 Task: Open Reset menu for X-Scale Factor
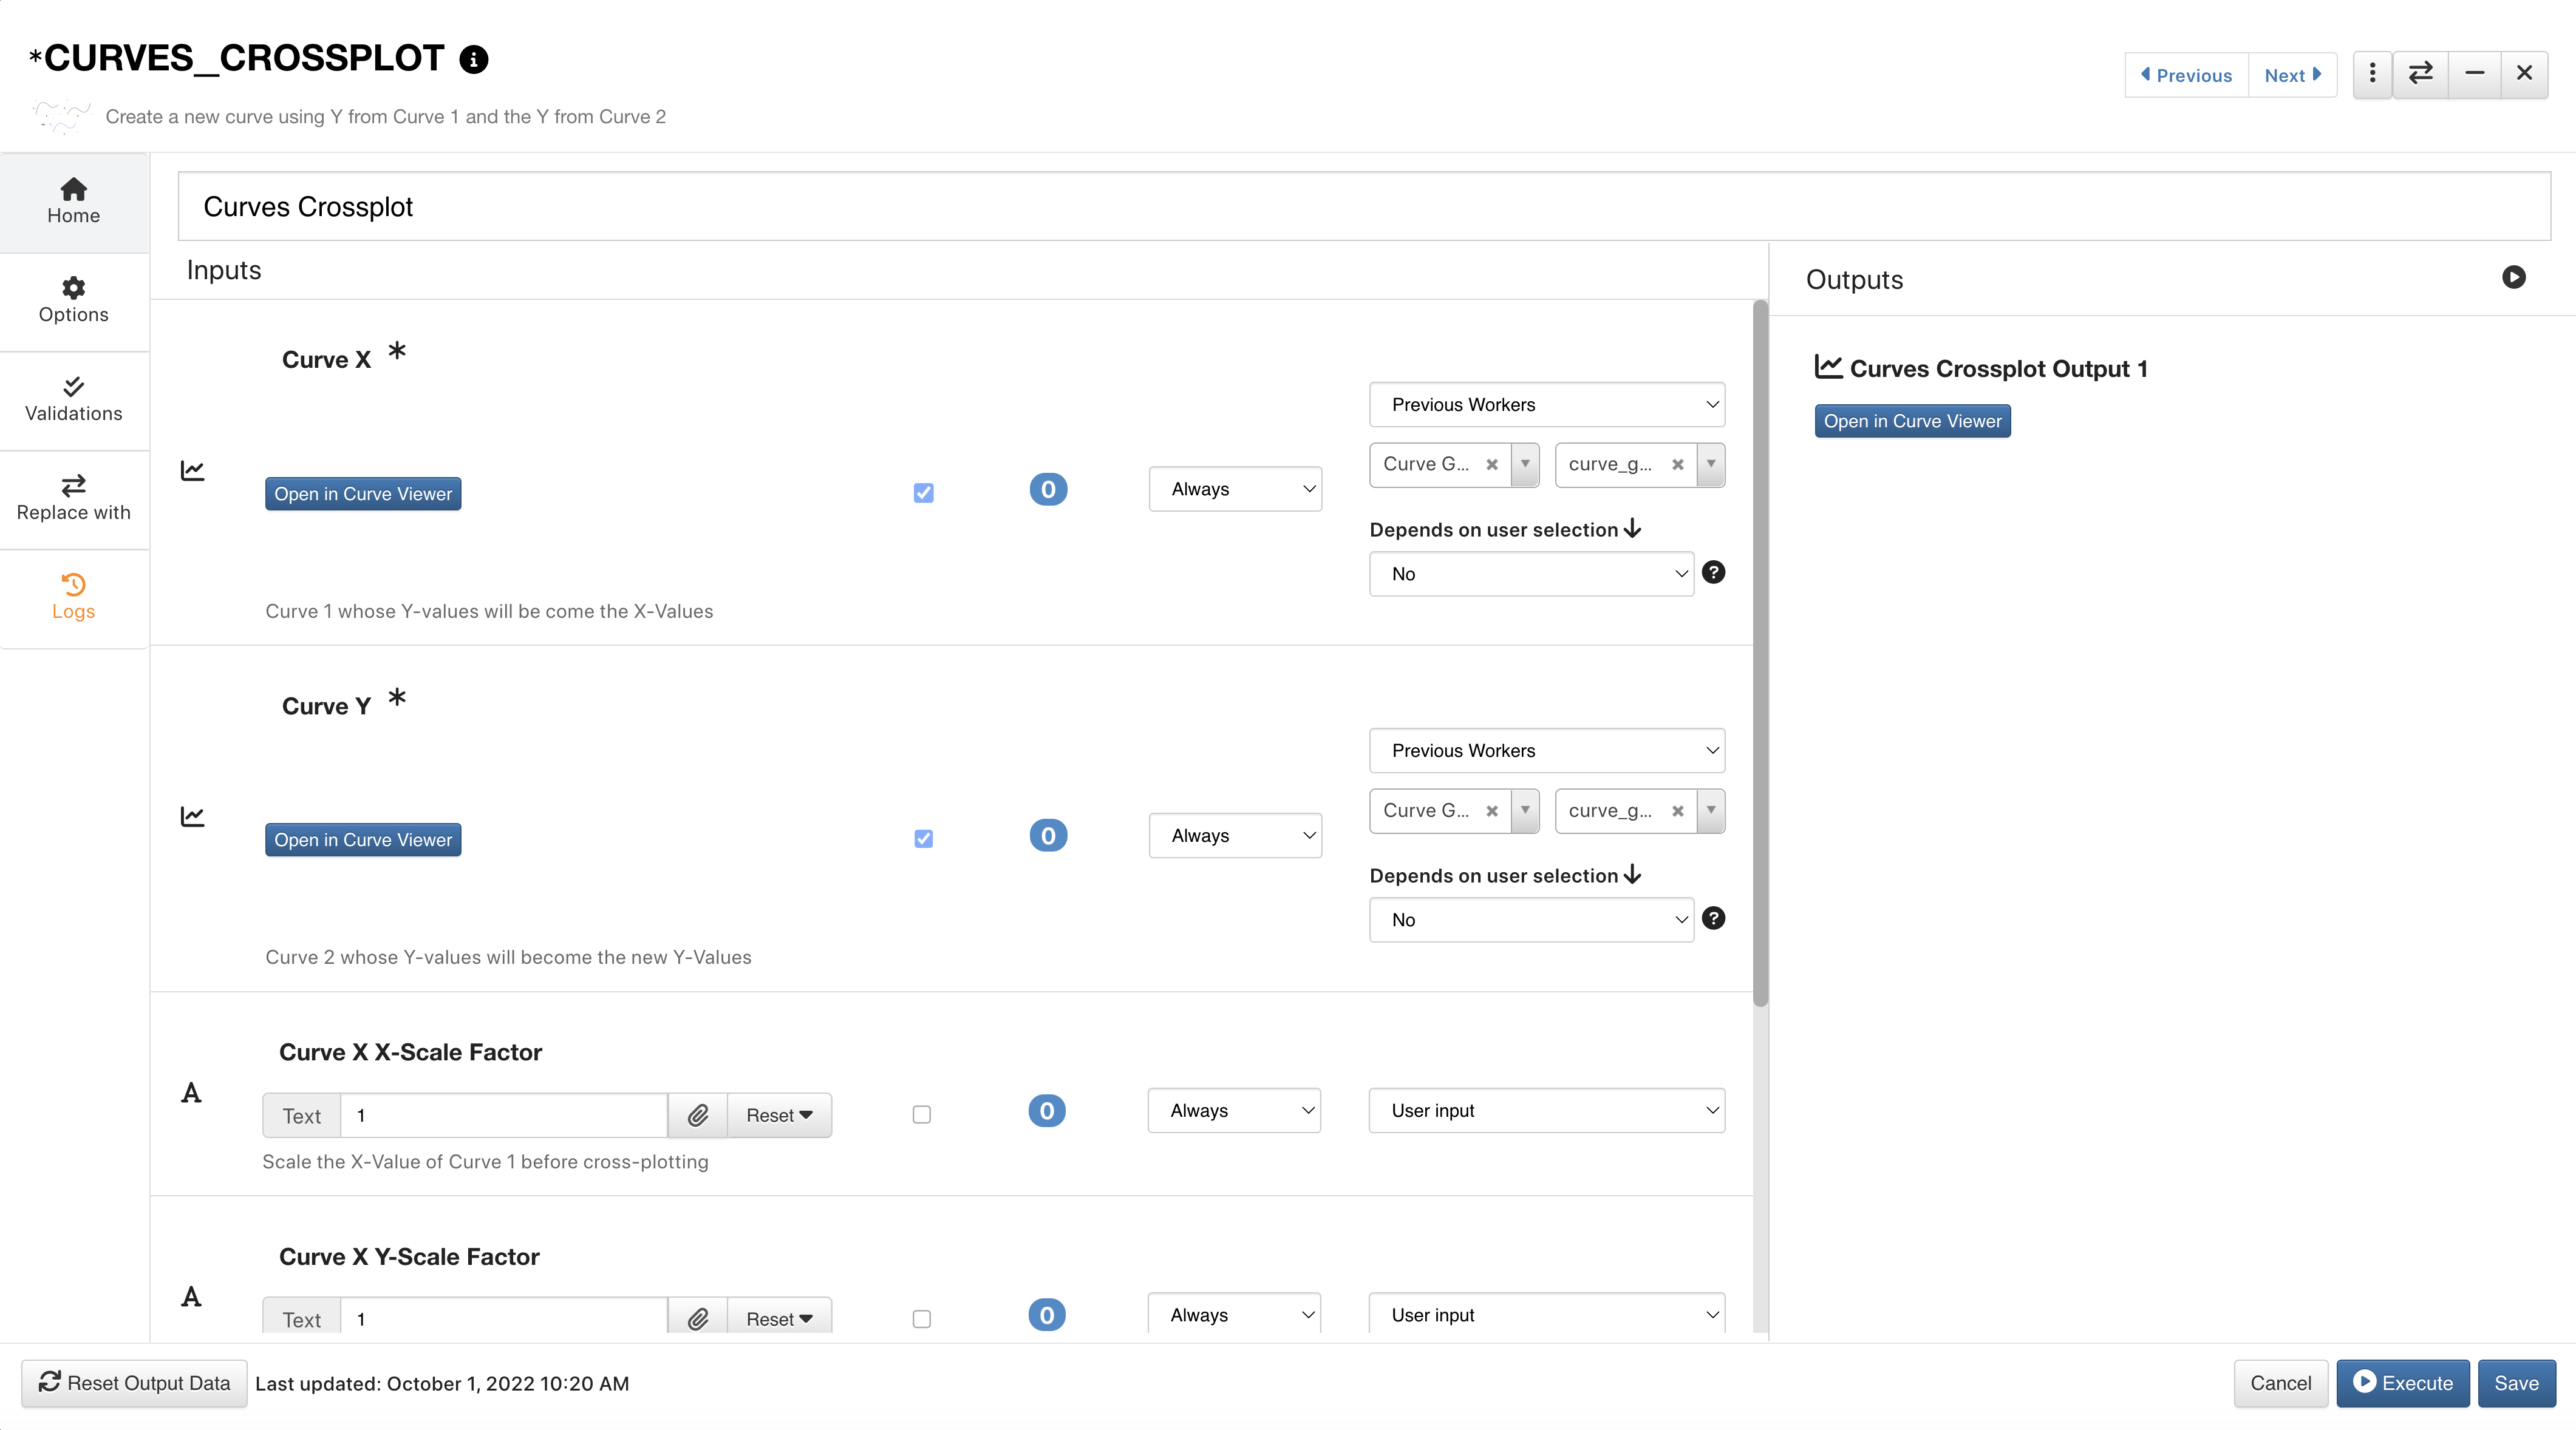[779, 1115]
